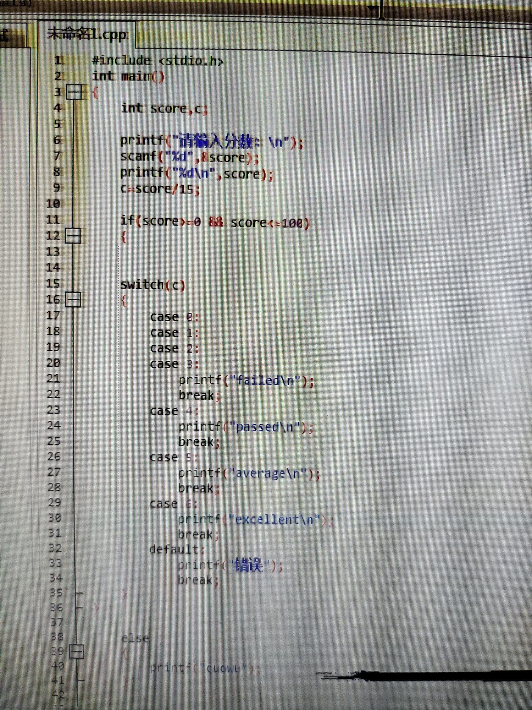Click the 'case 6:' label
Image resolution: width=532 pixels, height=710 pixels.
[x=173, y=504]
